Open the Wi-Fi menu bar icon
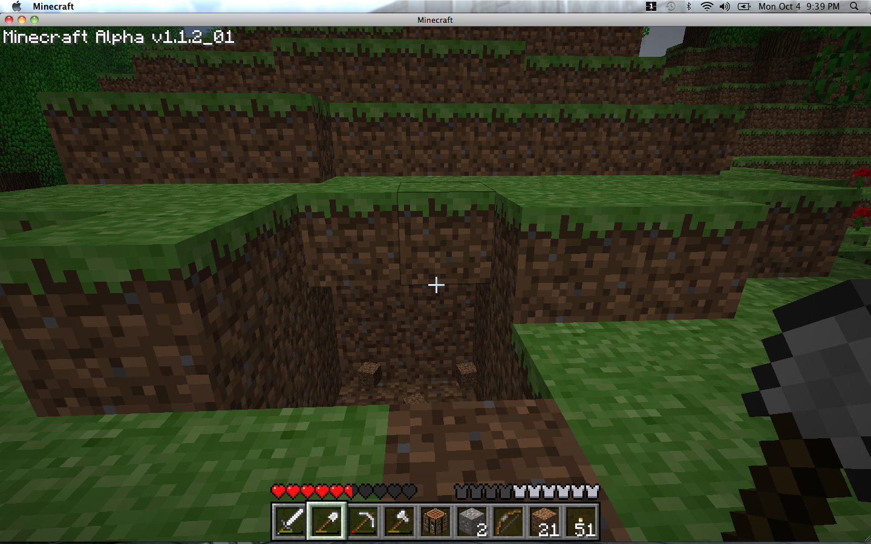 point(706,6)
